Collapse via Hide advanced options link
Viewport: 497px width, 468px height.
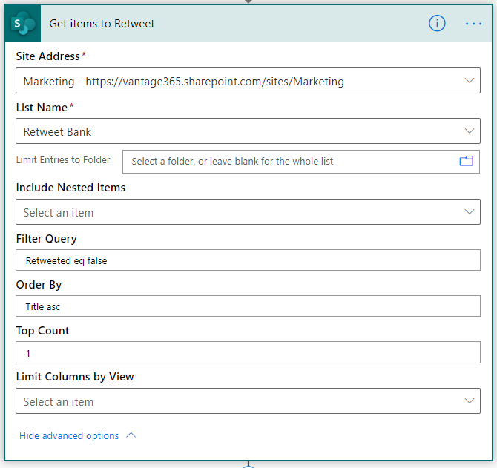click(69, 435)
